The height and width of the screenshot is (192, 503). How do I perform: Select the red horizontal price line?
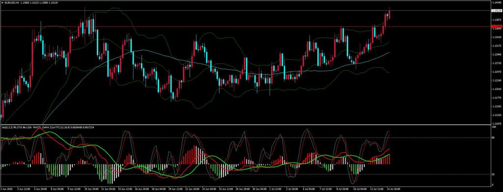coord(246,27)
